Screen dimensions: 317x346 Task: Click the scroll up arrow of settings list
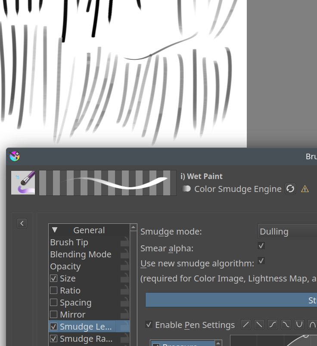tap(134, 227)
